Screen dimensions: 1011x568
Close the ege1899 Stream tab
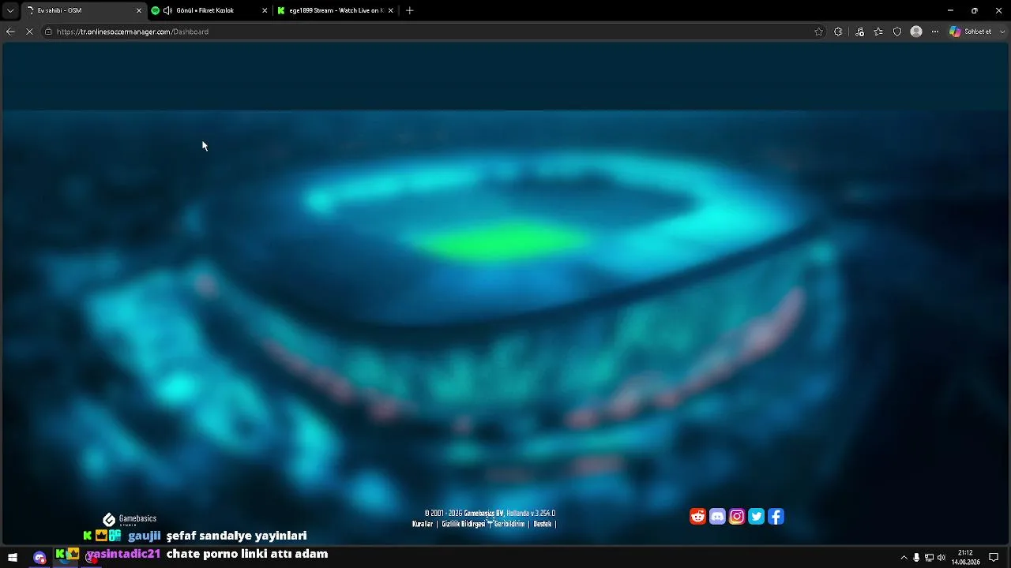tap(390, 10)
